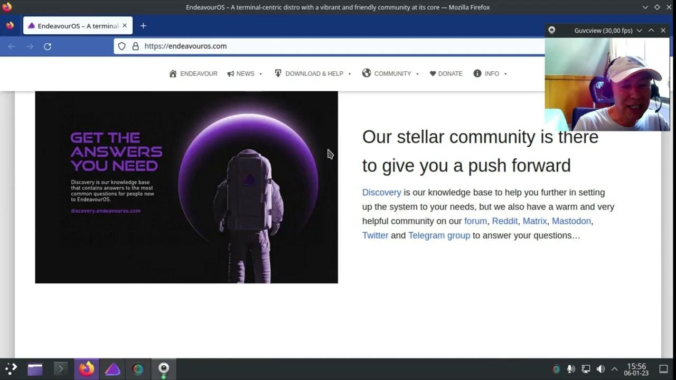Follow the forum link
This screenshot has height=380, width=676.
point(475,221)
